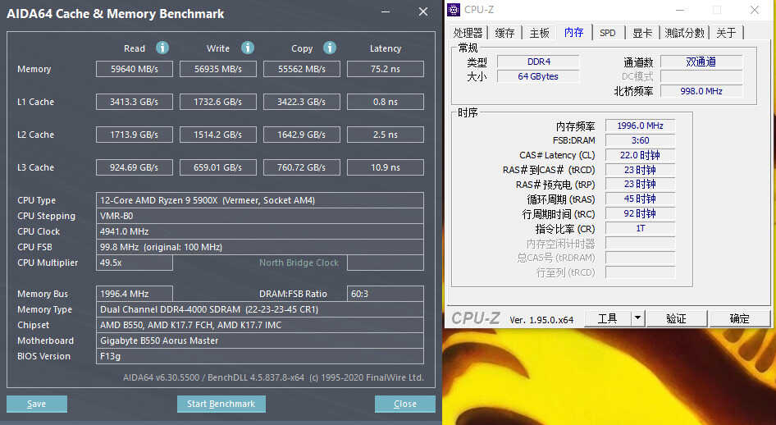Minimize the AIDA64 benchmark window
Screen dimensions: 776x425
click(x=386, y=11)
